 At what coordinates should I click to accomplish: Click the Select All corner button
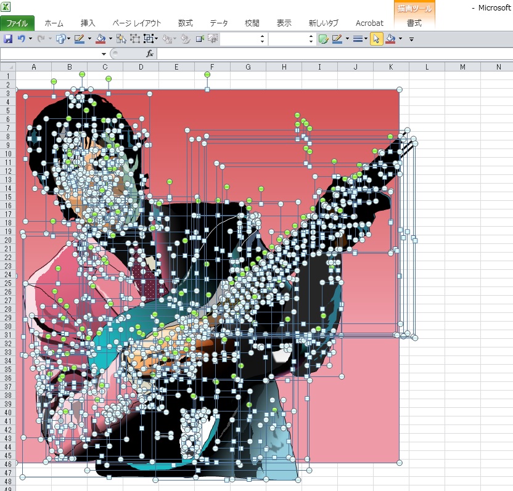[x=8, y=67]
